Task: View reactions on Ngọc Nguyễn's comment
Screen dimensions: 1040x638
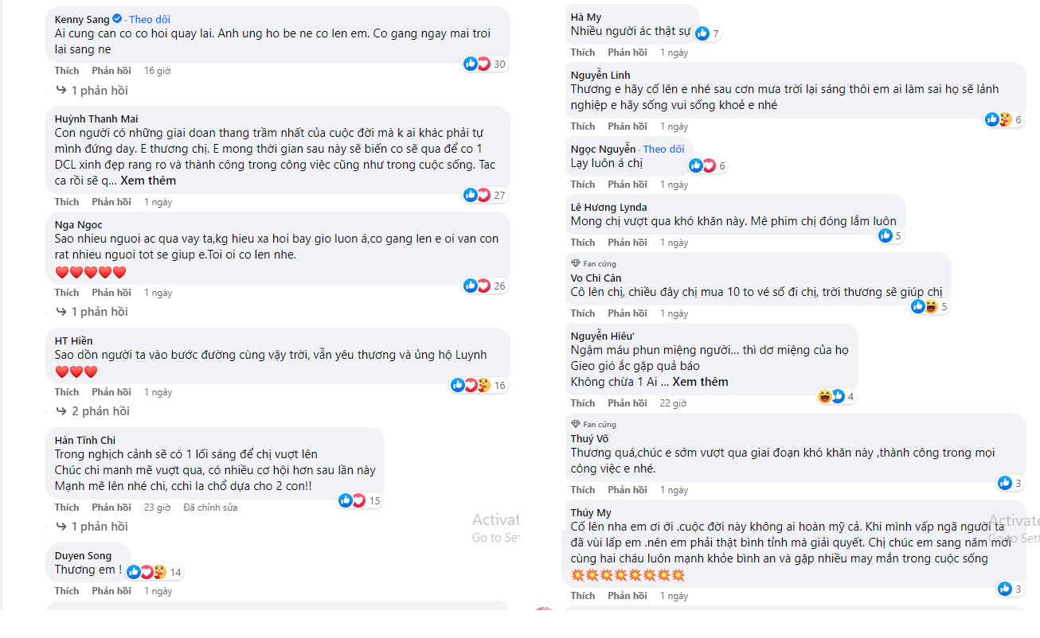Action: click(702, 165)
